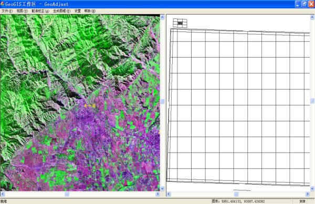
Task: Open the 生成图框(P) menu
Action: coord(61,11)
